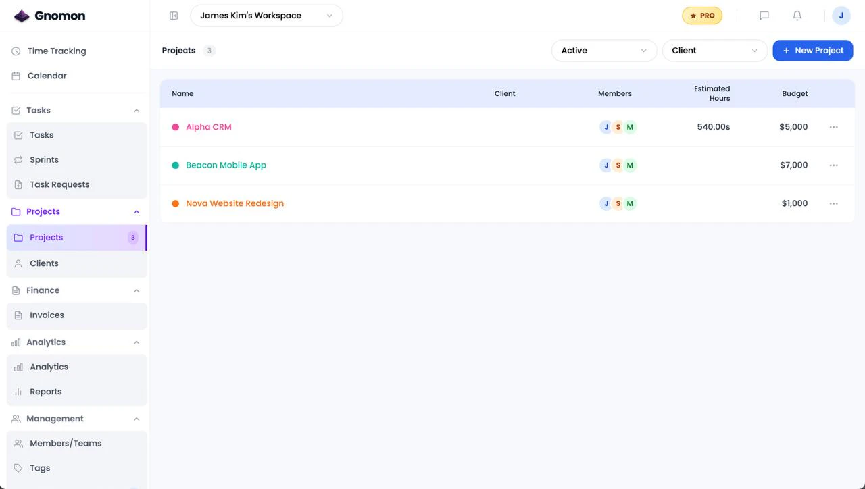Click the Members/Teams people icon

click(x=18, y=444)
